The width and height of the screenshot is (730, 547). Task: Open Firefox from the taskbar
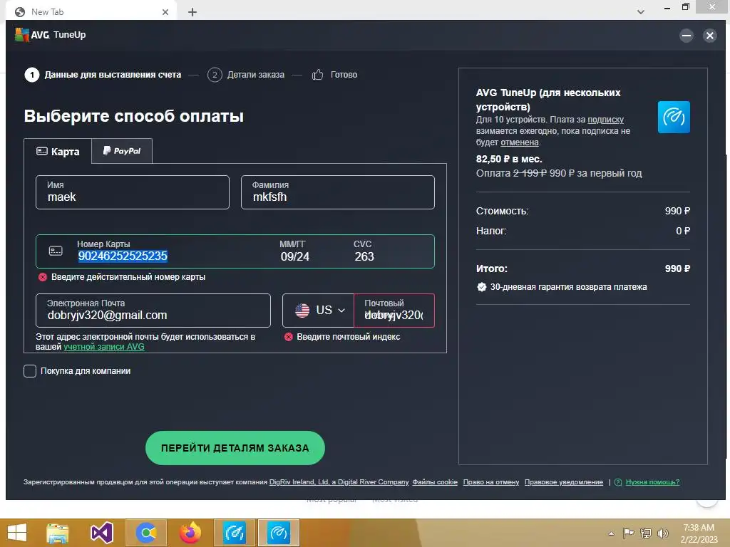click(190, 533)
